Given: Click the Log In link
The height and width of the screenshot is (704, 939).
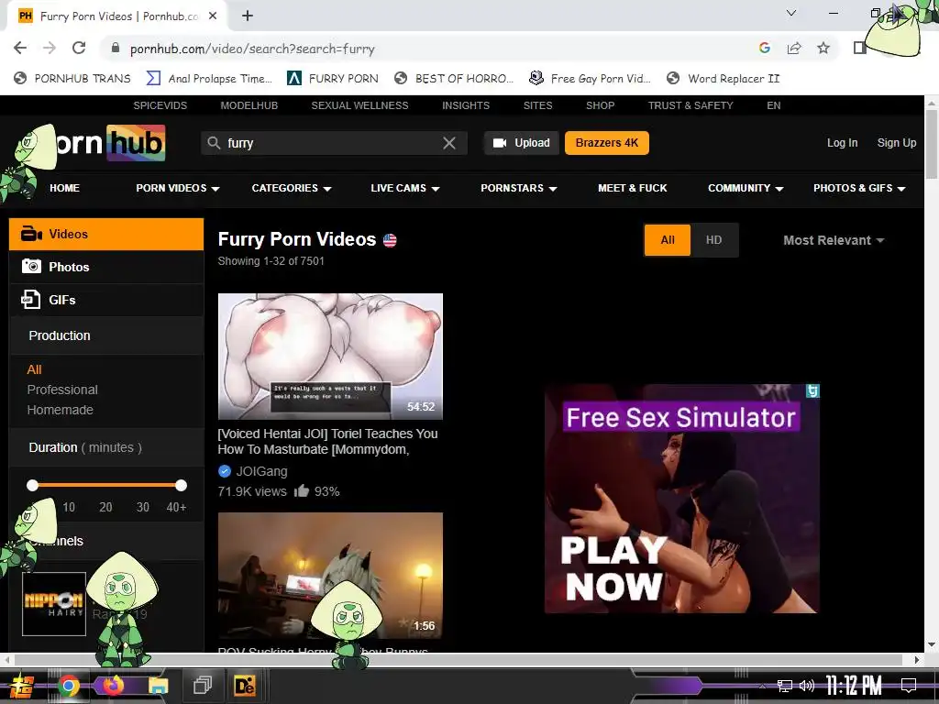Looking at the screenshot, I should click(842, 143).
